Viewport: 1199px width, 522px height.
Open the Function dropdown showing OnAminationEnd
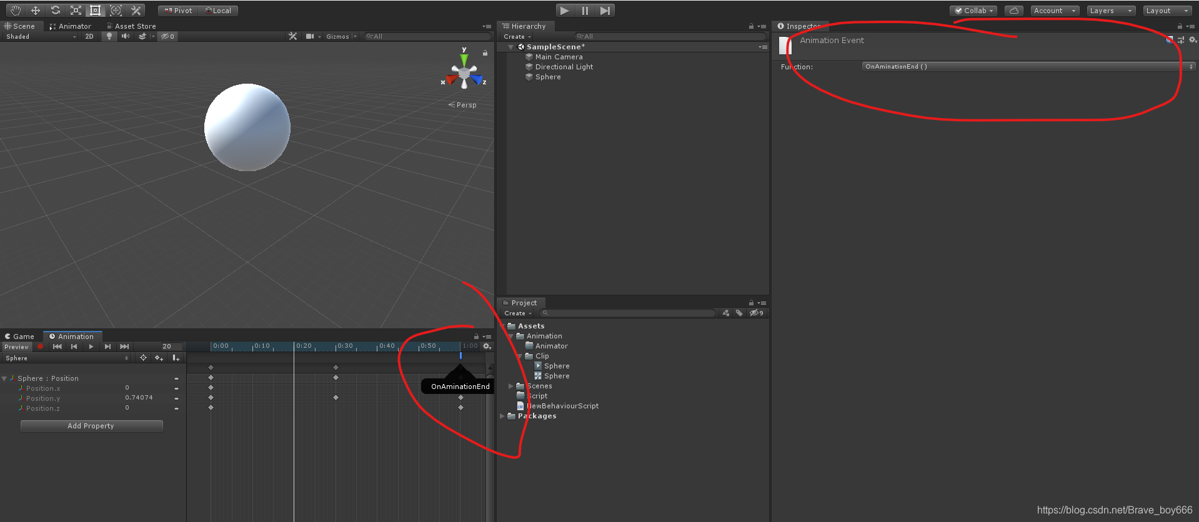(1028, 67)
